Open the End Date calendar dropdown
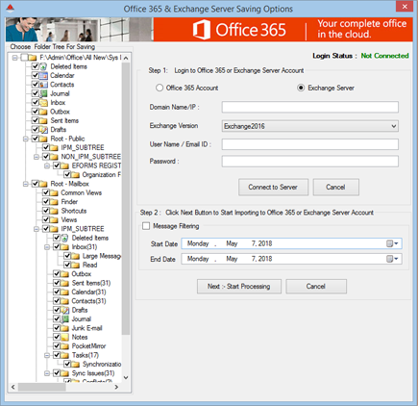 [x=392, y=259]
